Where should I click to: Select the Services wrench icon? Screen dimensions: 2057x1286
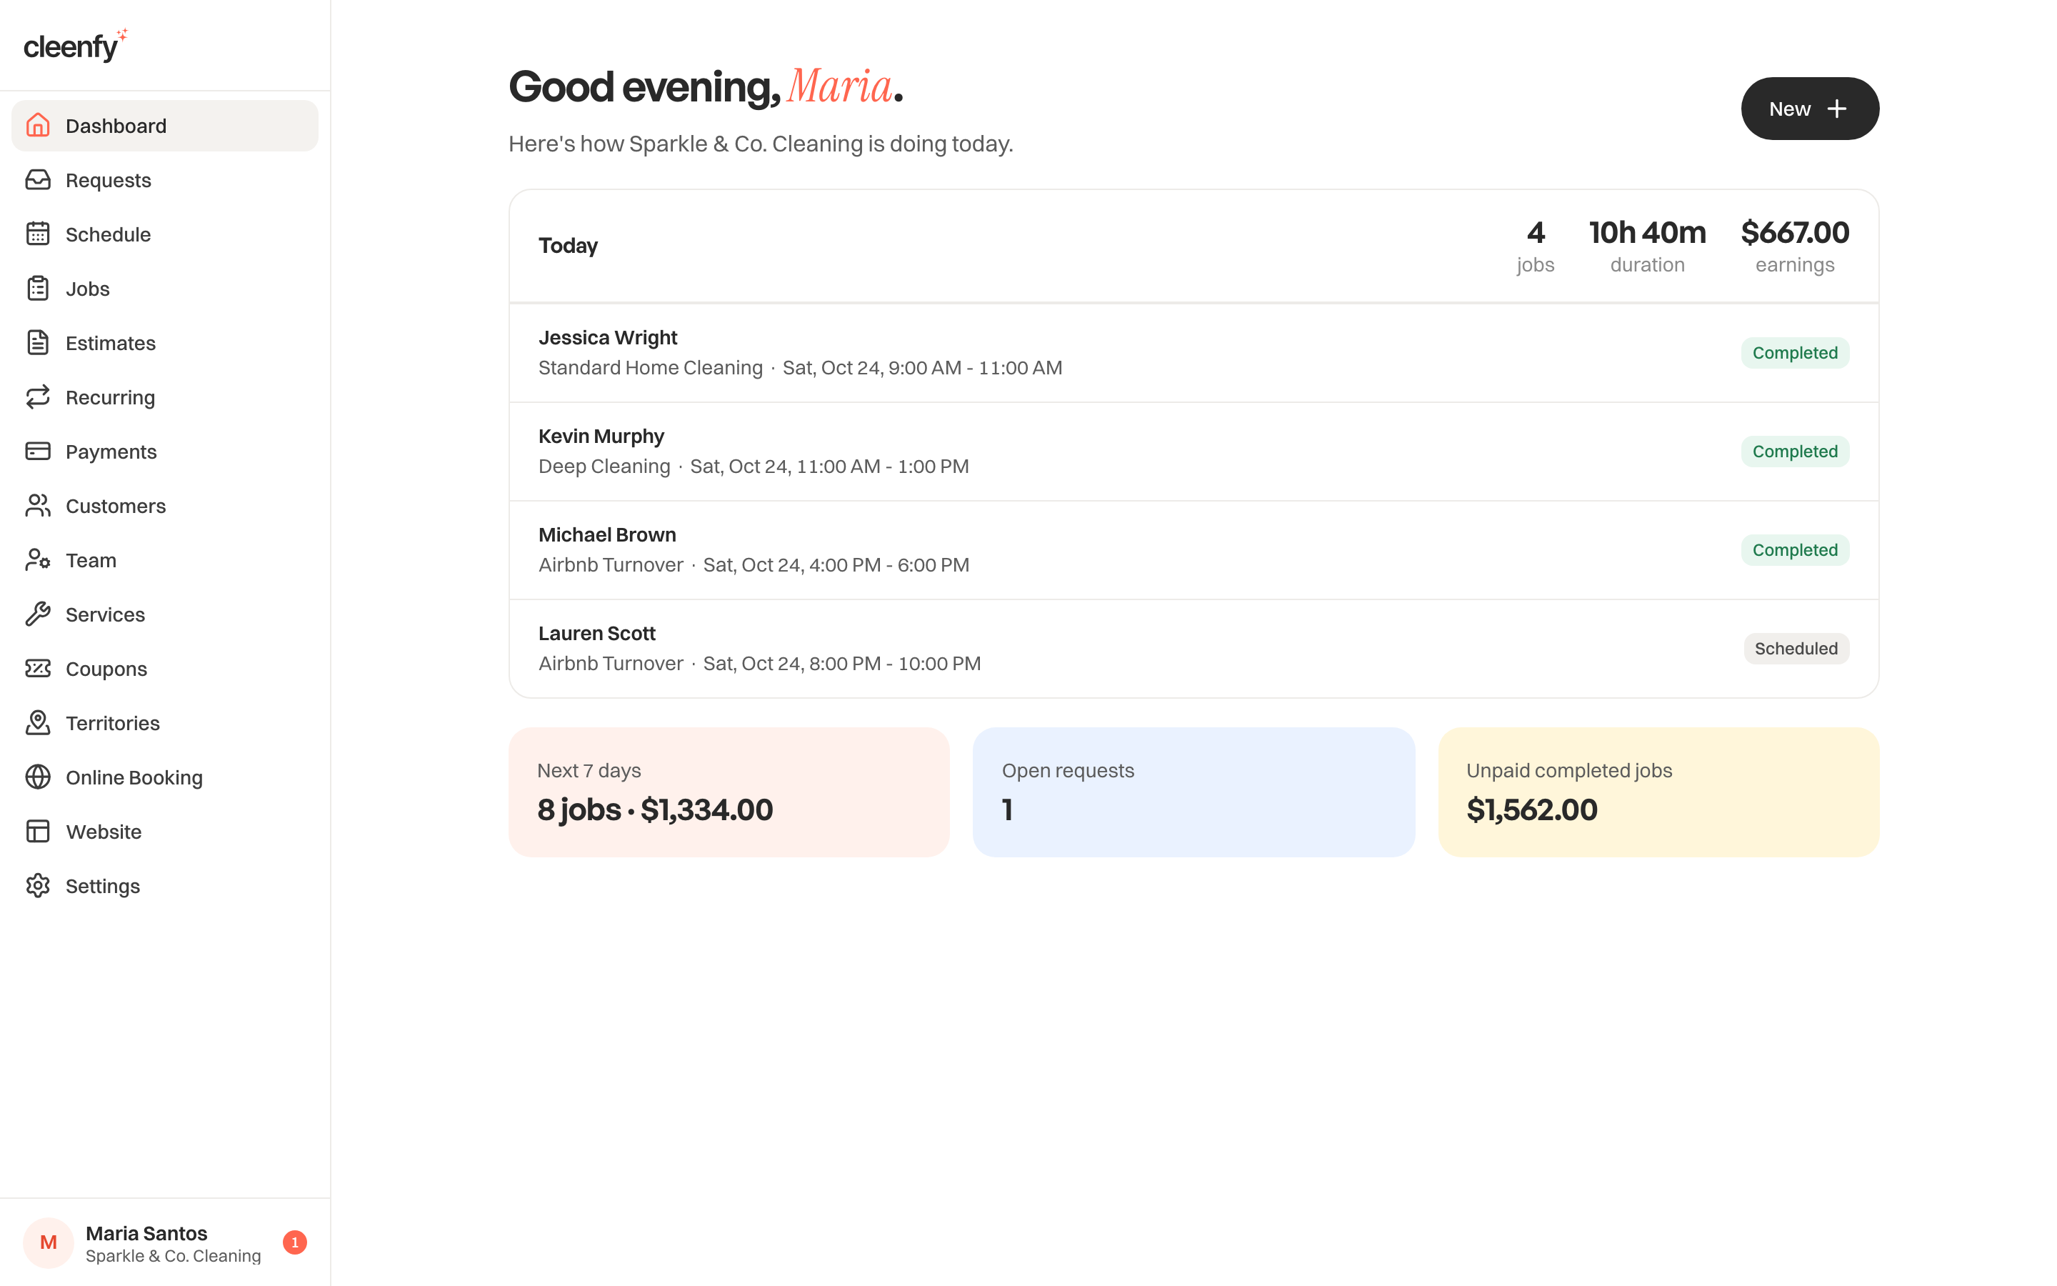tap(37, 614)
